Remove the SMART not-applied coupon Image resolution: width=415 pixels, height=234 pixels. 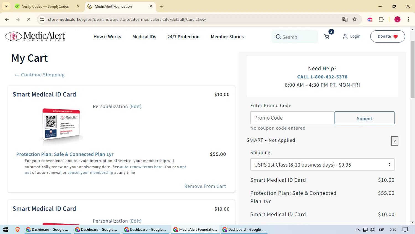395,141
